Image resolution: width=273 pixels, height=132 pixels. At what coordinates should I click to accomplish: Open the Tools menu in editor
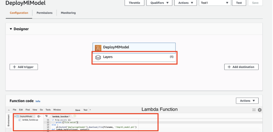[x=48, y=110]
